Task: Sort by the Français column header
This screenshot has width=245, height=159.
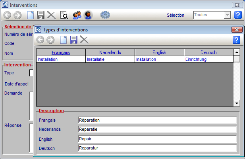Action: (61, 52)
